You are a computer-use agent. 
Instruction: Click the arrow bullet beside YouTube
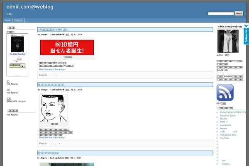[x=217, y=138]
